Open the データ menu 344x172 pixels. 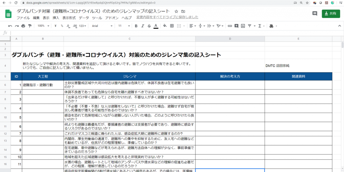tap(84, 18)
